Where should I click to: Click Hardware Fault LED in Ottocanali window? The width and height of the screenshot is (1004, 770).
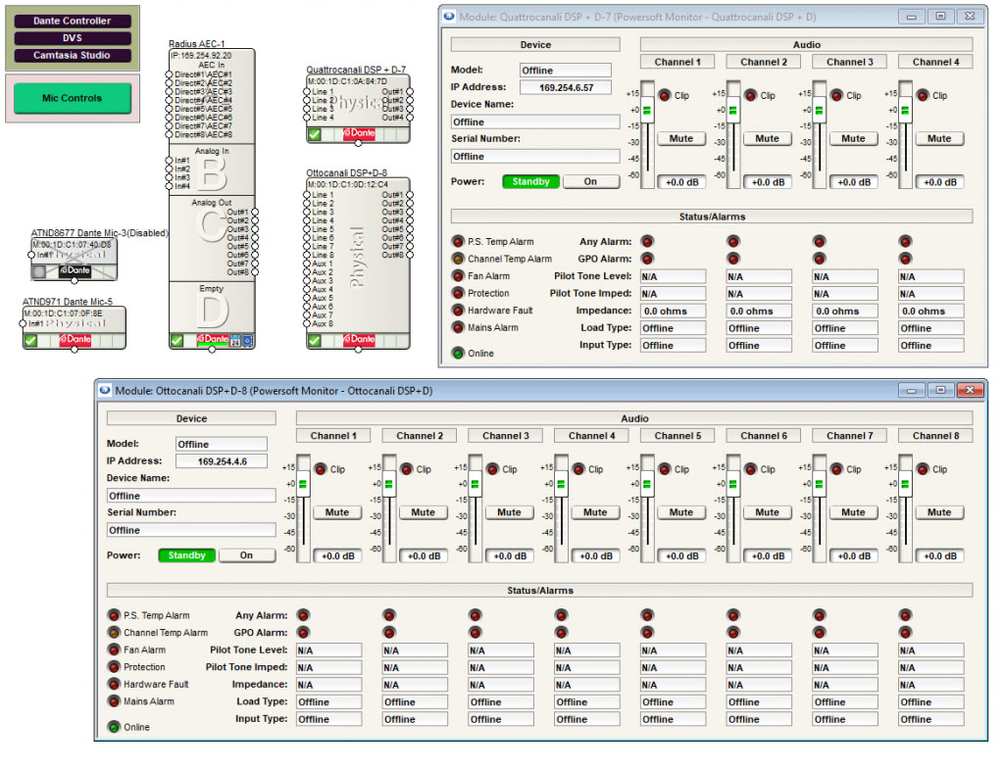click(114, 685)
